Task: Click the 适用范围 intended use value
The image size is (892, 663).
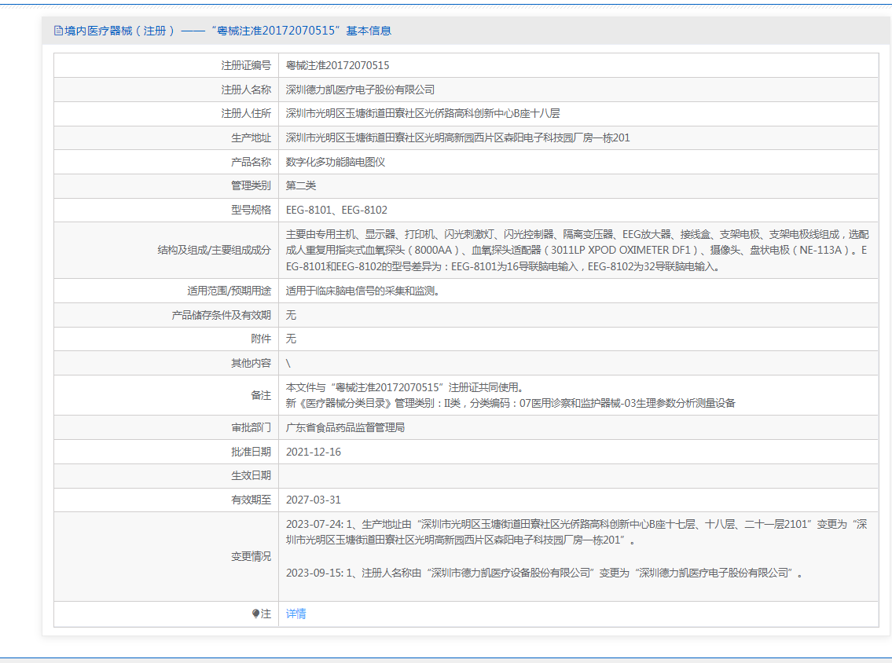Action: tap(362, 291)
